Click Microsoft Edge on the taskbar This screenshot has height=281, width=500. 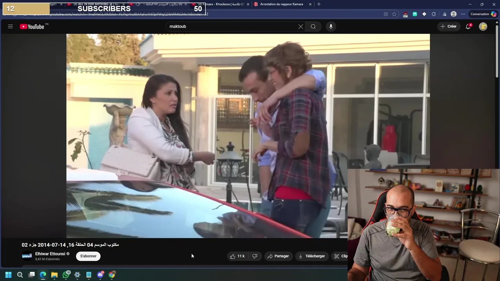(43, 275)
